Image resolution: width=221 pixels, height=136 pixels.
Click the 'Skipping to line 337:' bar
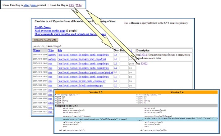coord(137,106)
